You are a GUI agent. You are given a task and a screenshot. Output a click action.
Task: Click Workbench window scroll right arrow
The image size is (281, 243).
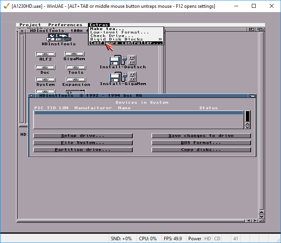coord(255,221)
